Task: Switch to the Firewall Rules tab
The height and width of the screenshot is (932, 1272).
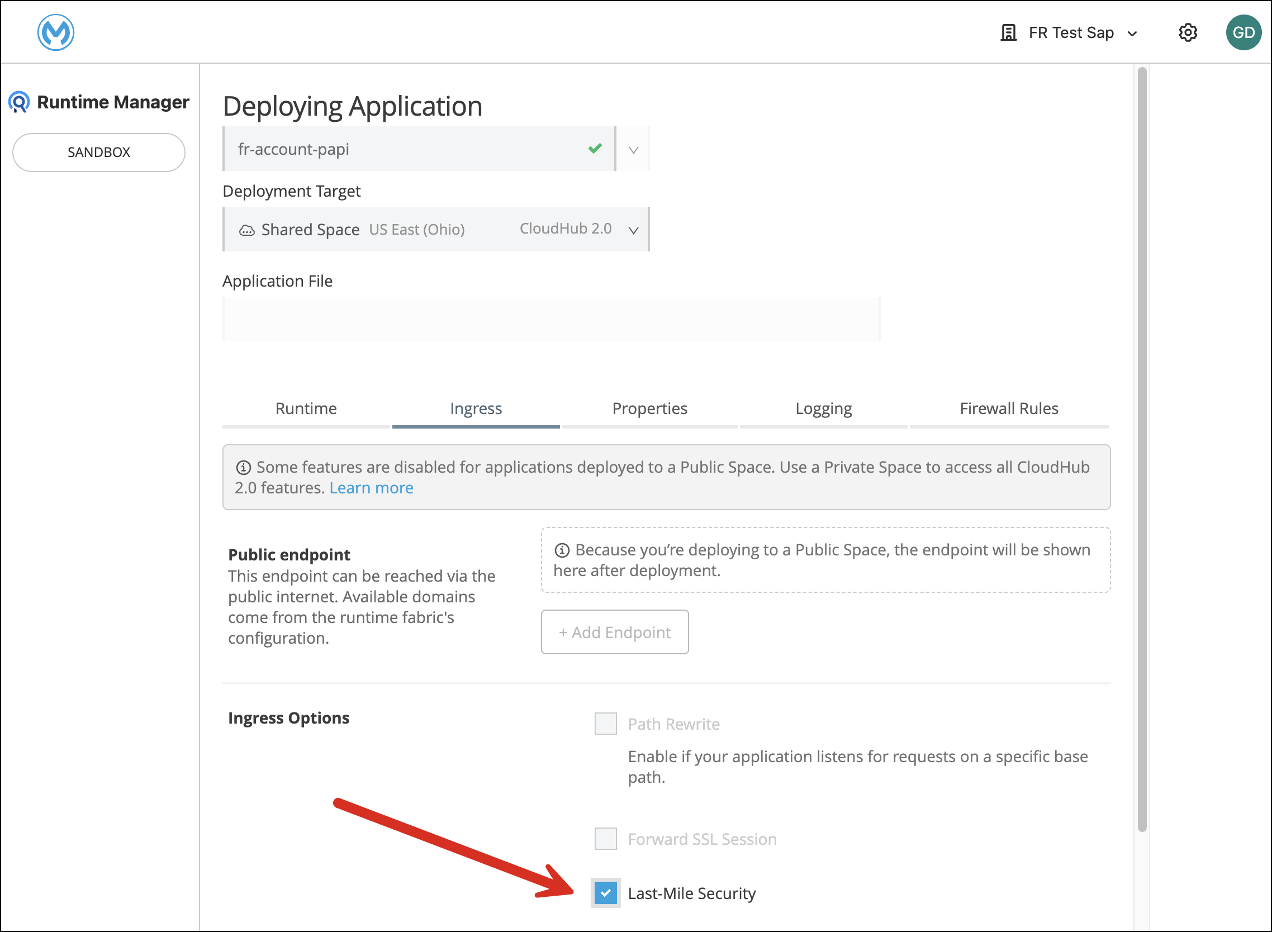Action: pyautogui.click(x=1008, y=408)
